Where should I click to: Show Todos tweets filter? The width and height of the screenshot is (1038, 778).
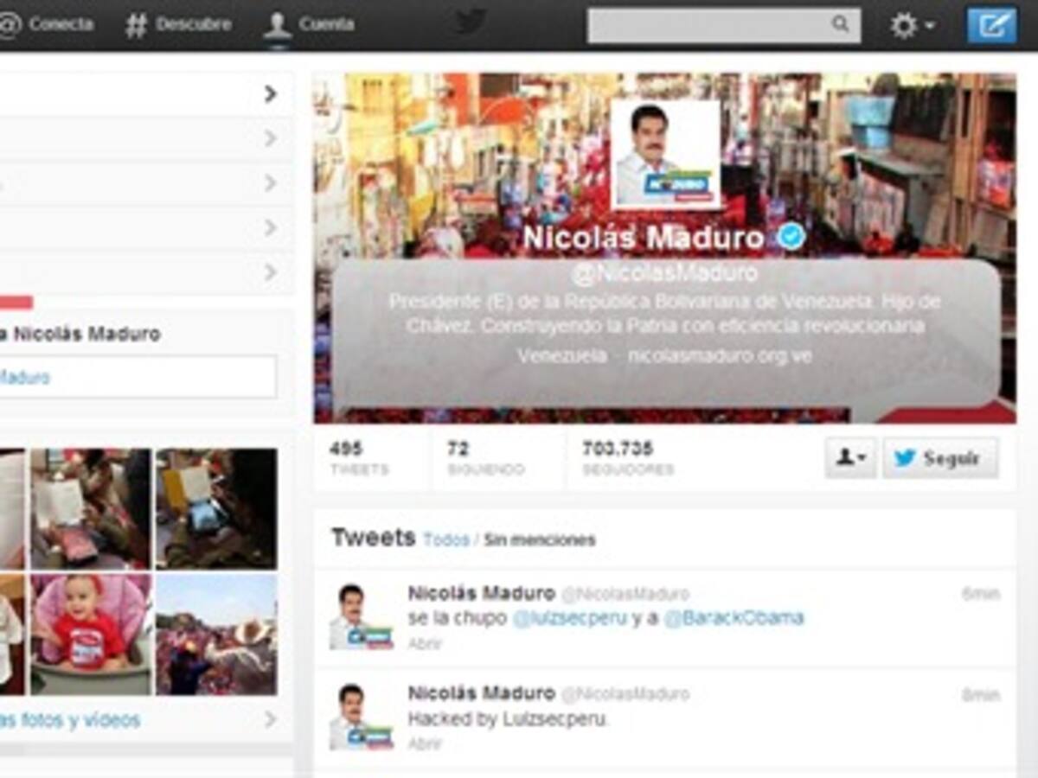446,540
